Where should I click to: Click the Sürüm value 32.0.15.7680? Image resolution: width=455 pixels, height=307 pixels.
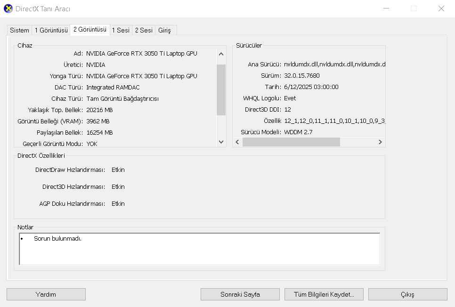pos(302,76)
